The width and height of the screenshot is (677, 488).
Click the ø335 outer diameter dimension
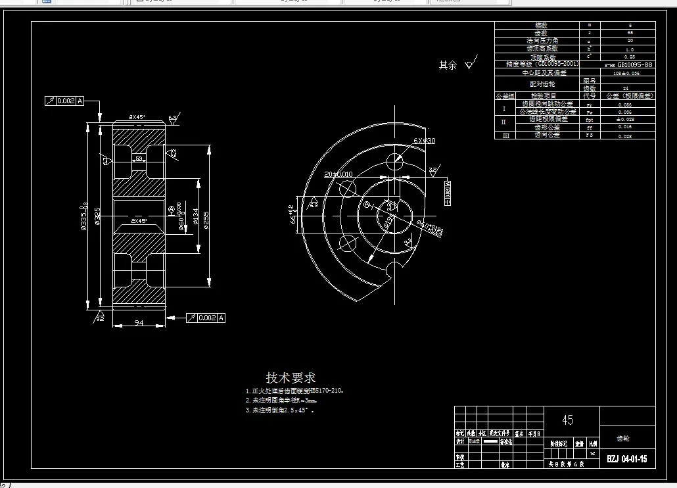click(83, 216)
